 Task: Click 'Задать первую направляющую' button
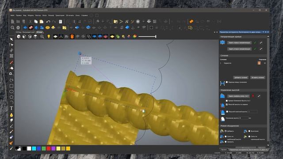239,43
